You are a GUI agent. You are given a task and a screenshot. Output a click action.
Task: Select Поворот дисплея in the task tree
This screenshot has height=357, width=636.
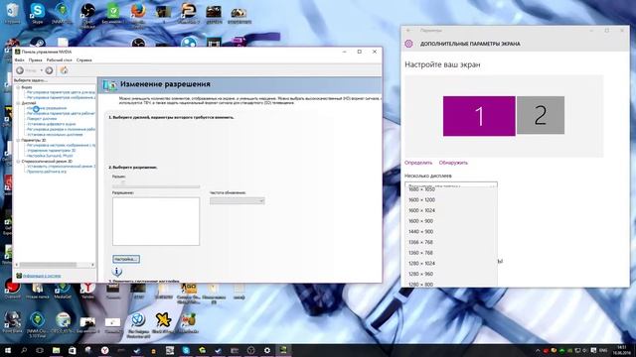[x=42, y=119]
